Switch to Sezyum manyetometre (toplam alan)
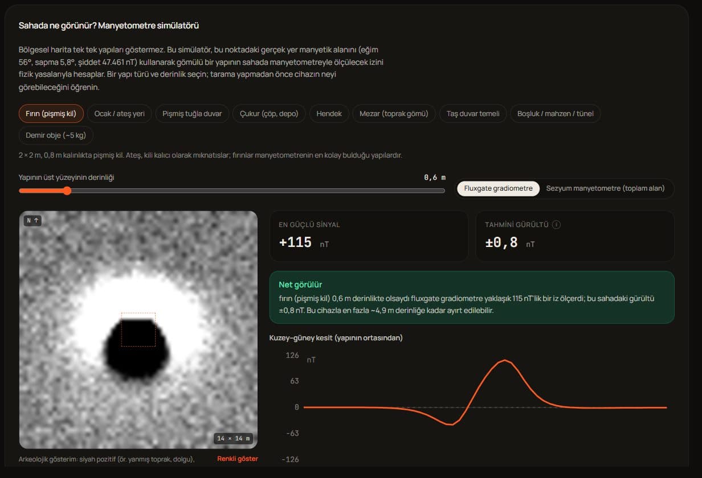 605,188
